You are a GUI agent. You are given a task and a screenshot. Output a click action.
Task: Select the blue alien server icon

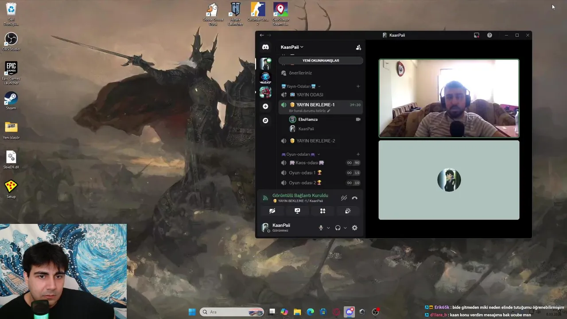(x=265, y=78)
